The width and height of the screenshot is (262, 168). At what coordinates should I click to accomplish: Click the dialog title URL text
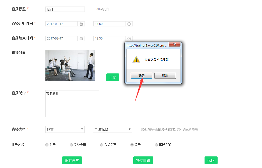tap(147, 46)
